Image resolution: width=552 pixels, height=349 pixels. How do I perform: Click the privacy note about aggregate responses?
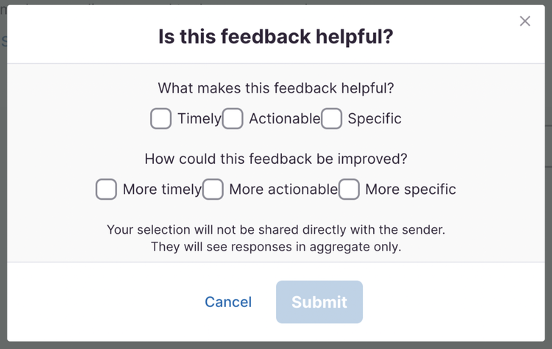pyautogui.click(x=276, y=238)
